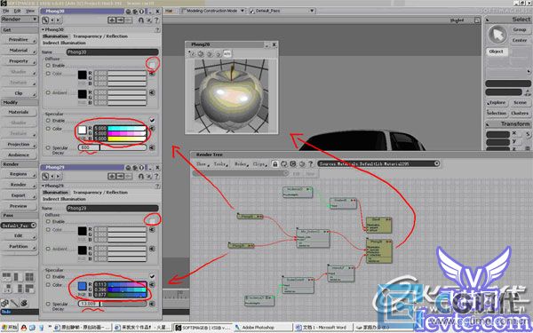Open File menu
Viewport: 533px width, 333px height.
click(x=6, y=11)
